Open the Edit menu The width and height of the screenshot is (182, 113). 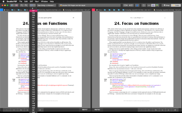pyautogui.click(x=26, y=2)
